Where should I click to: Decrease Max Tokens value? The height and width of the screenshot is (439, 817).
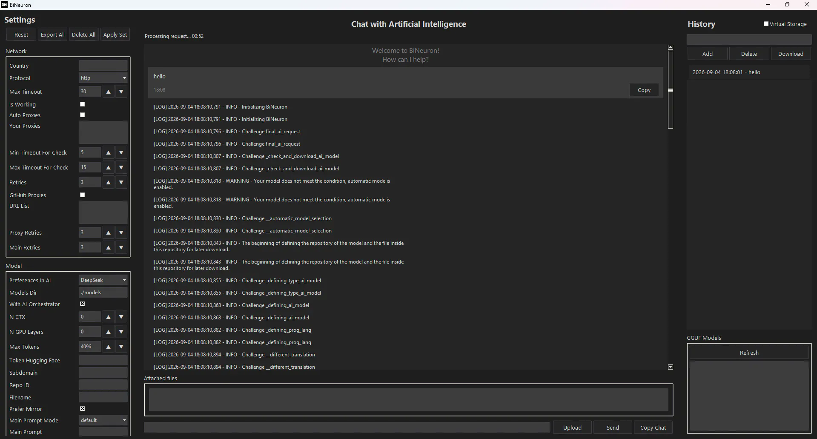pos(121,347)
